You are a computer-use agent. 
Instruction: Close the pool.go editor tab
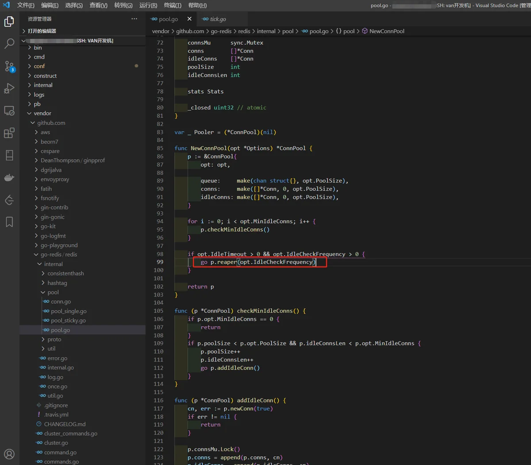[189, 19]
